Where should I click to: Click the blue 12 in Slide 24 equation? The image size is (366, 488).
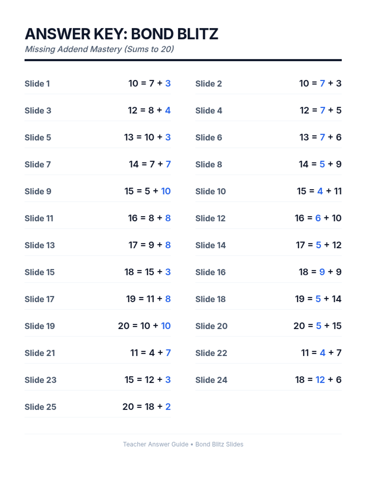320,380
